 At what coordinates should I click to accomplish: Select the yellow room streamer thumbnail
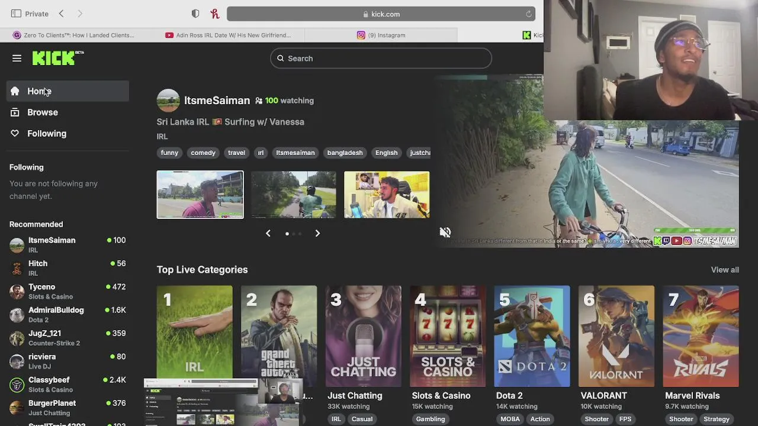[x=387, y=195]
